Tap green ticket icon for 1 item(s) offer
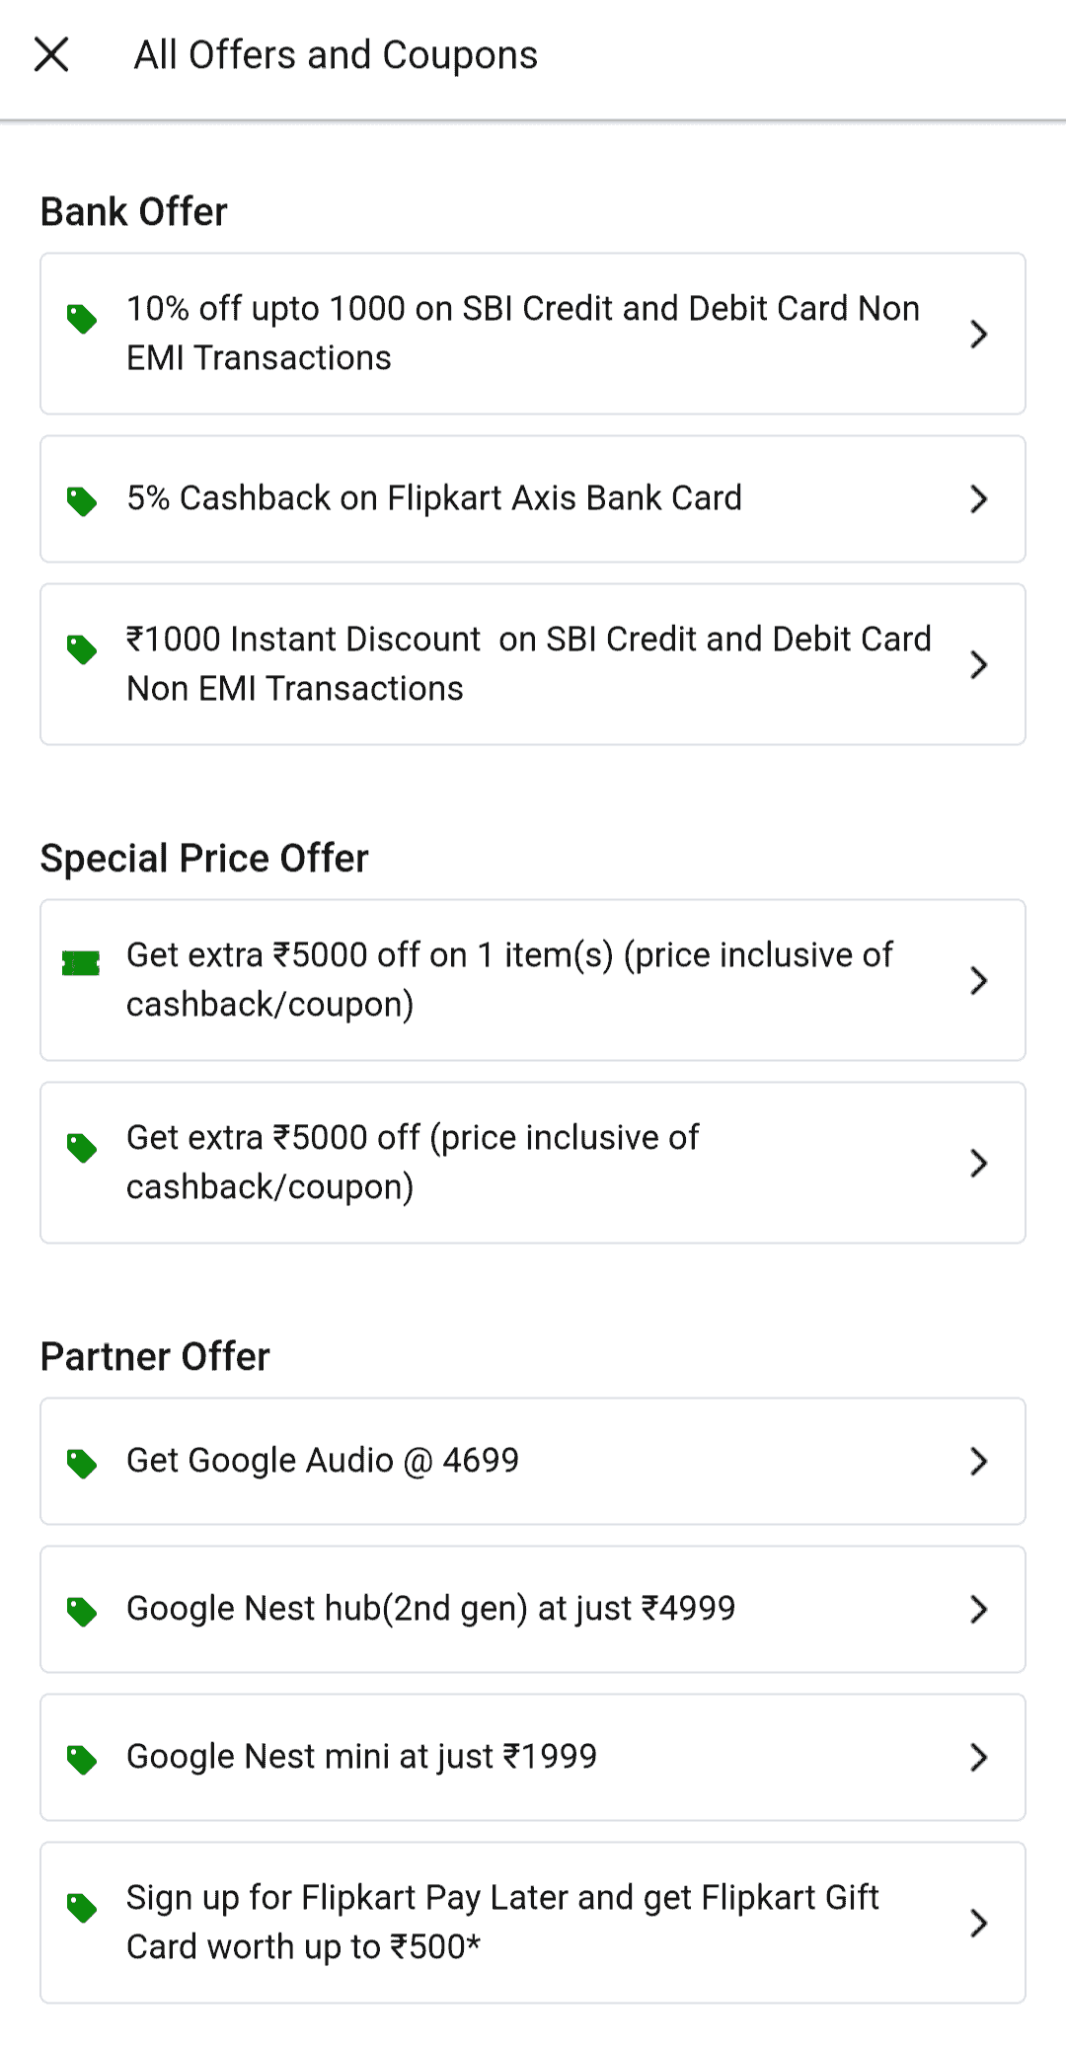 [x=81, y=963]
